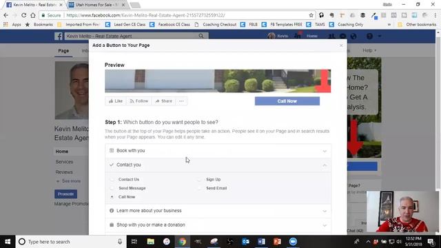Select the Send Message radio option
Image resolution: width=441 pixels, height=248 pixels.
click(112, 188)
